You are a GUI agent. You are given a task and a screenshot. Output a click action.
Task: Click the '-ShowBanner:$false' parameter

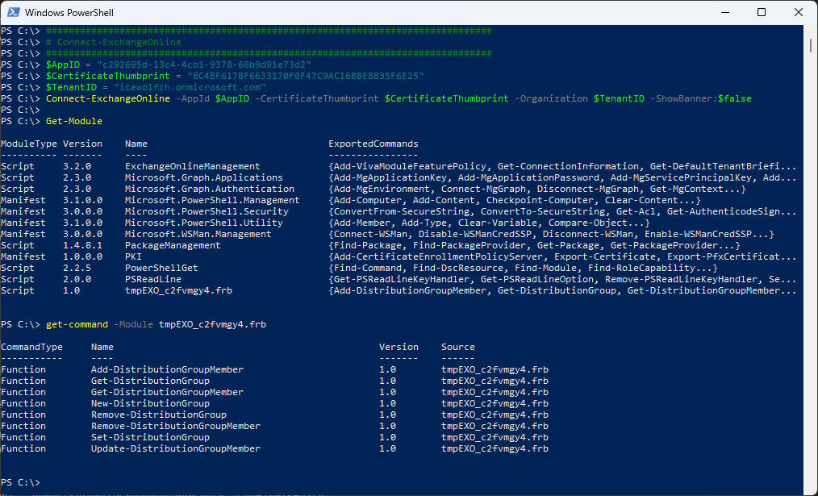pos(701,98)
